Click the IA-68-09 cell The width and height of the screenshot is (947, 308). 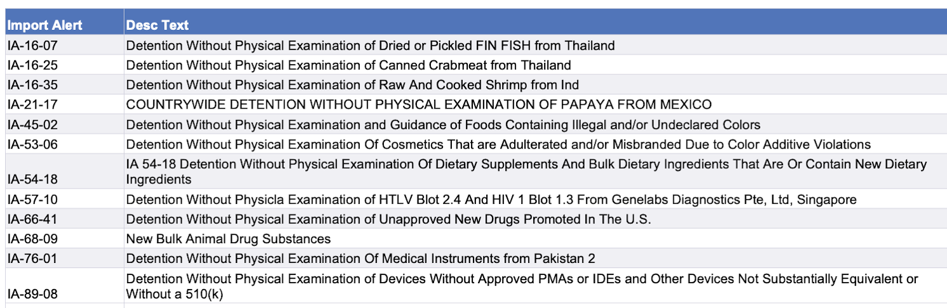(32, 239)
